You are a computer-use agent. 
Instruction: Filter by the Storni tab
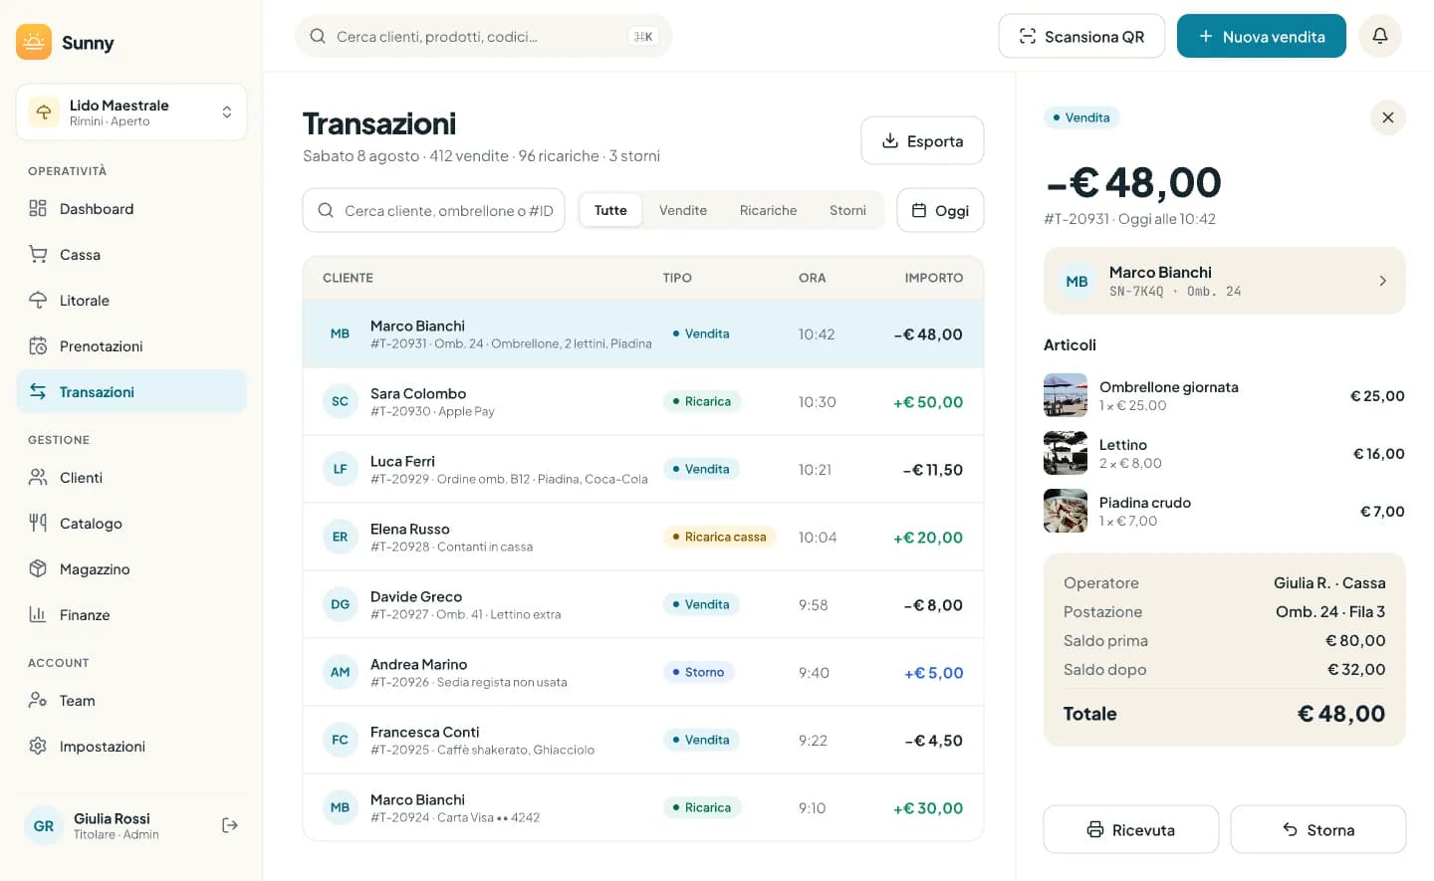pyautogui.click(x=847, y=210)
